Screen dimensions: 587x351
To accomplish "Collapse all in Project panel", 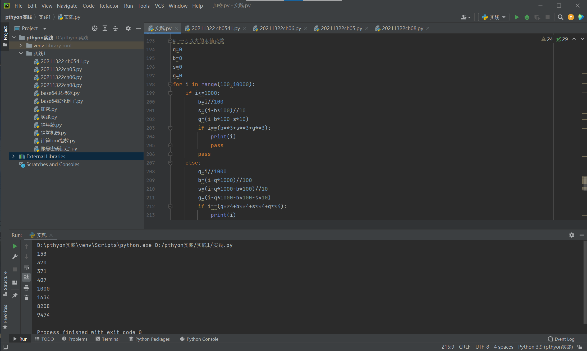I will (115, 28).
